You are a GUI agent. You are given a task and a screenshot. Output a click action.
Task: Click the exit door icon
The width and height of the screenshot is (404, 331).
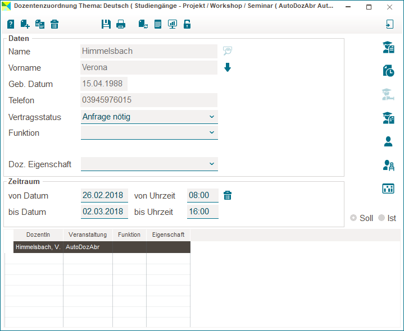tap(389, 24)
